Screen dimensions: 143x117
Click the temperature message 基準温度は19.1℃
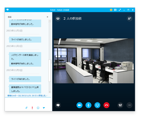[x=25, y=89]
